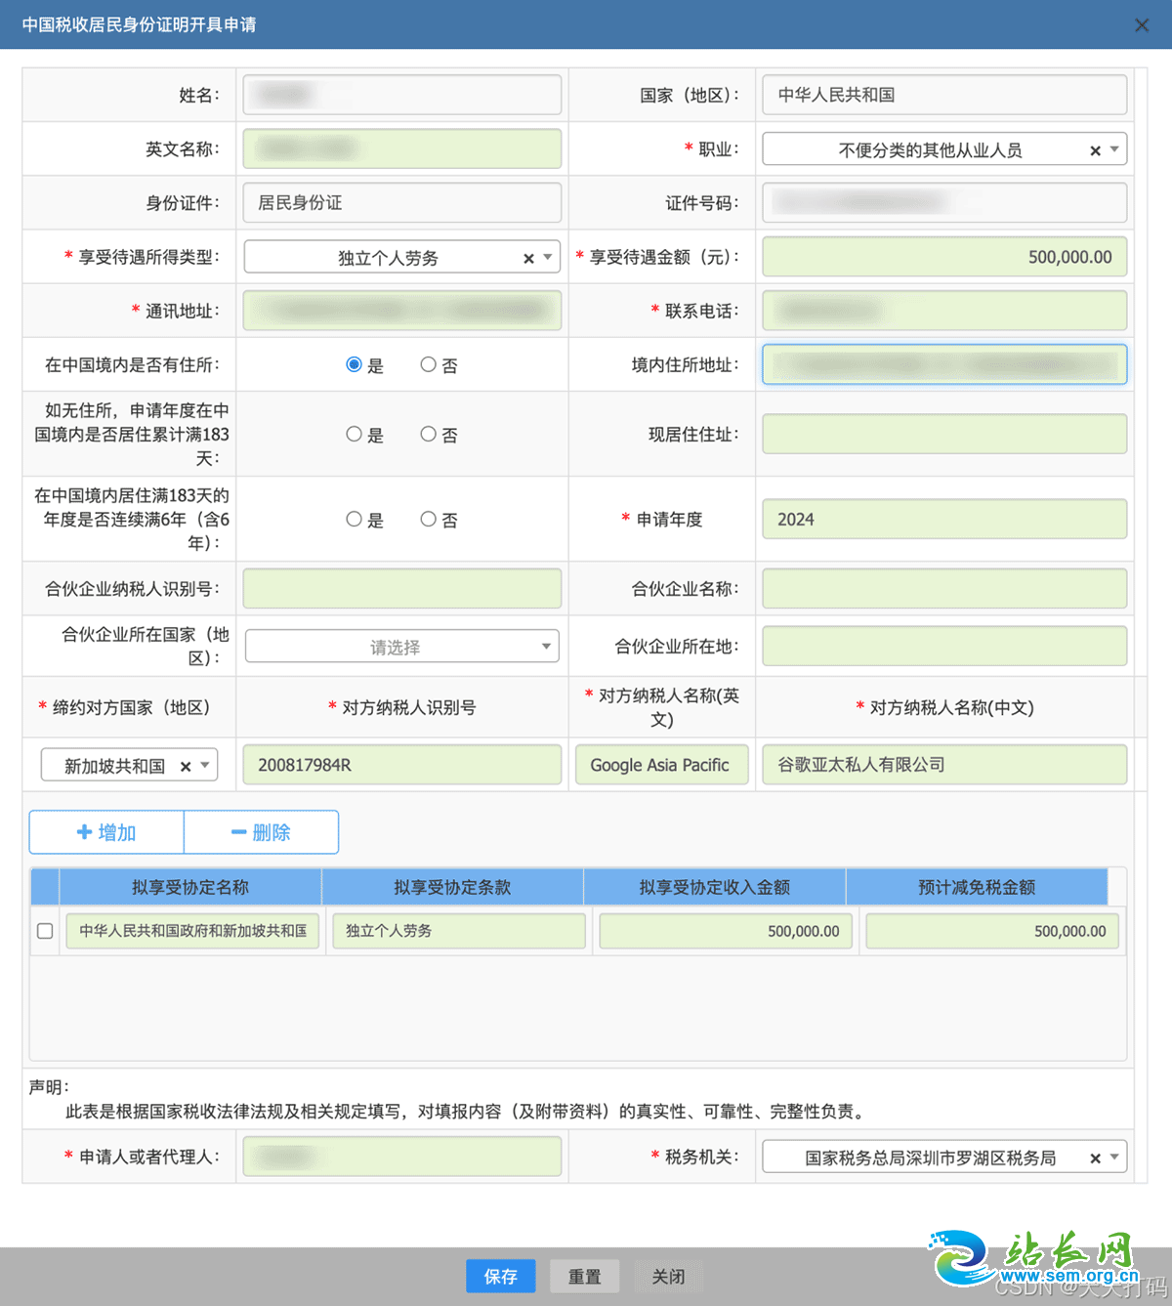Click the 国家（地区） field 中华人民共和国
The image size is (1172, 1306).
tap(944, 95)
